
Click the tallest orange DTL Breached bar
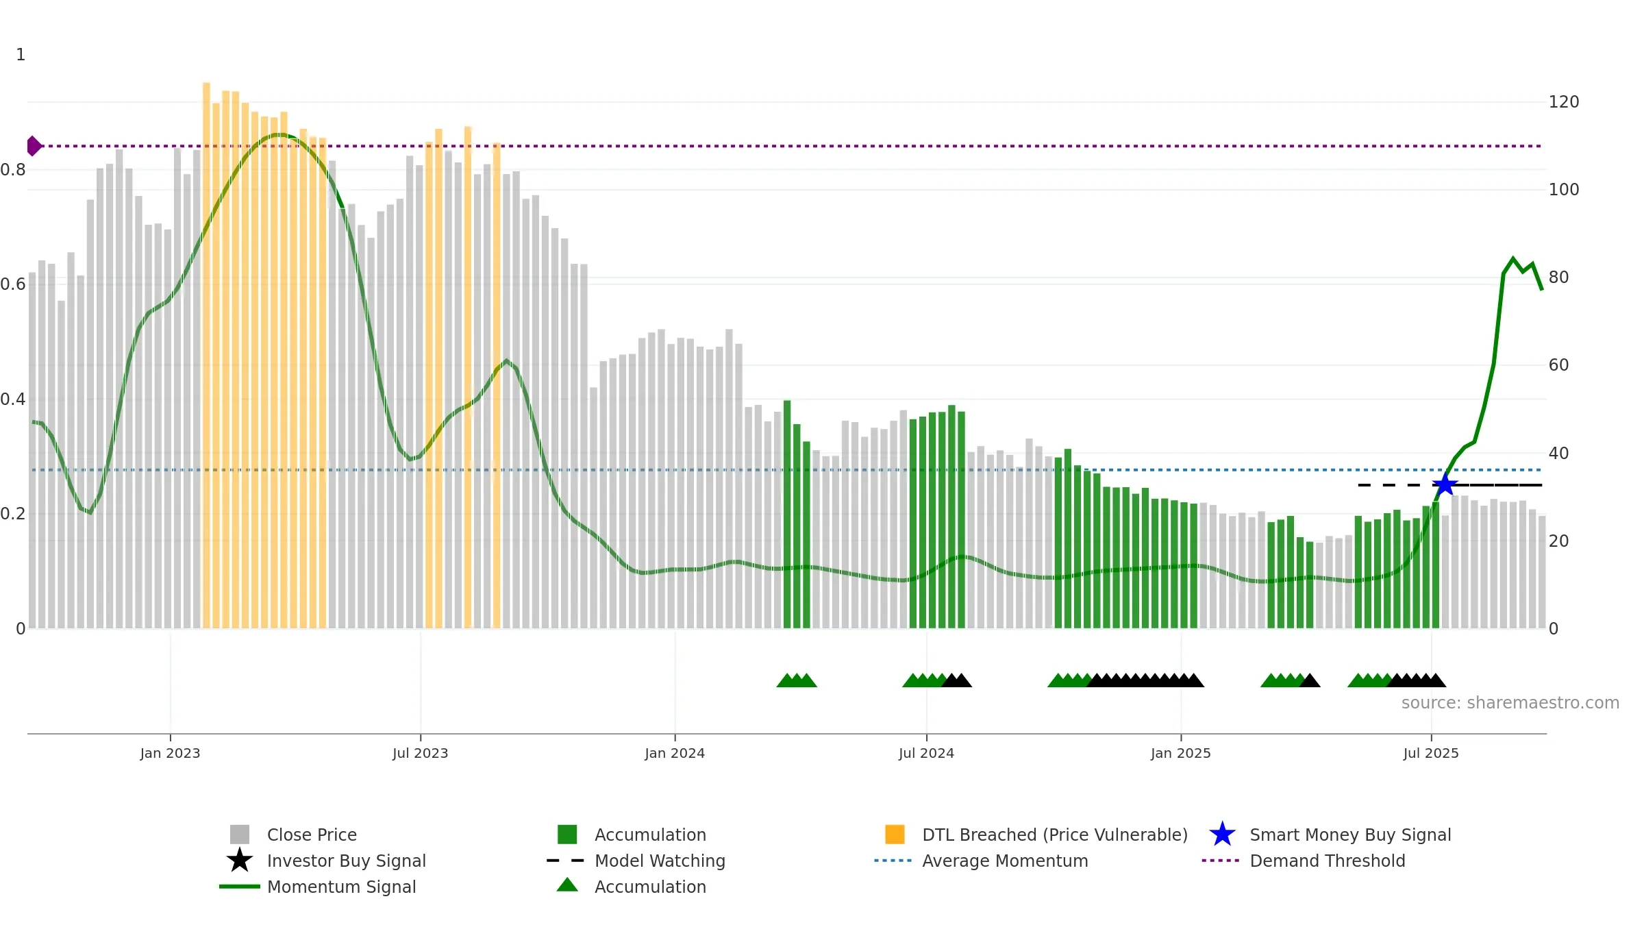206,355
